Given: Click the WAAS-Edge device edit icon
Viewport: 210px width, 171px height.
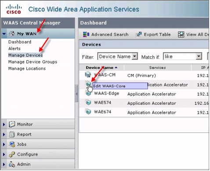Looking at the screenshot, I should pyautogui.click(x=88, y=93).
